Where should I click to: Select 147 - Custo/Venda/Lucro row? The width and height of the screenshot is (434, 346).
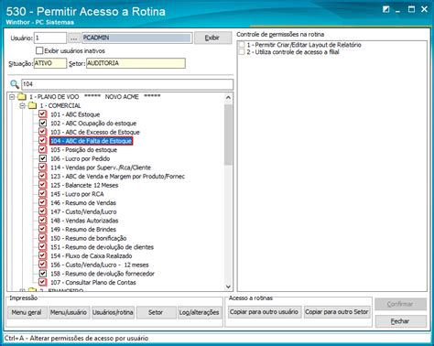tap(83, 211)
